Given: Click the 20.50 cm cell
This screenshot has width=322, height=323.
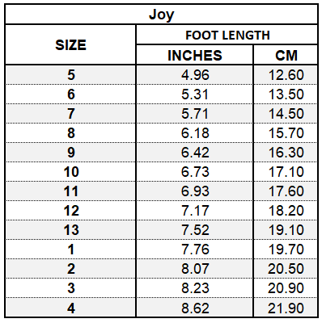Looking at the screenshot, I should pyautogui.click(x=286, y=269).
